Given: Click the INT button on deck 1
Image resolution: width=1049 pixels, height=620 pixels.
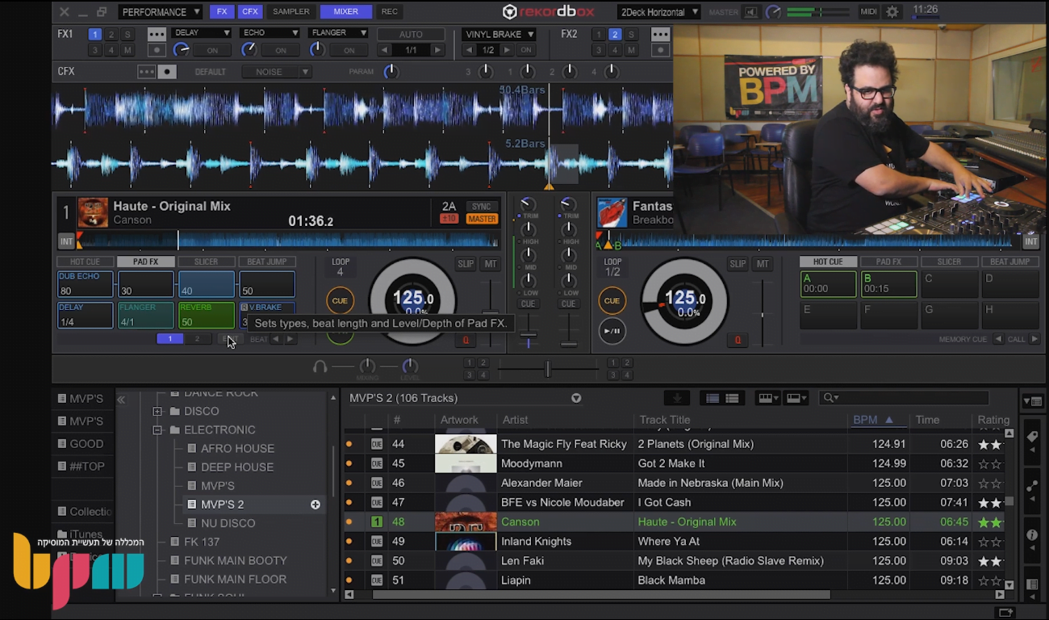Looking at the screenshot, I should coord(66,241).
